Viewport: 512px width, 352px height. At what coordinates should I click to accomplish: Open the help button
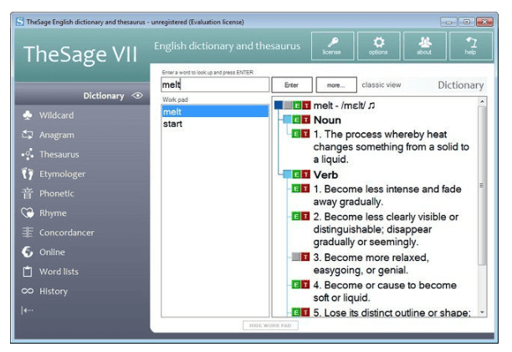(471, 46)
